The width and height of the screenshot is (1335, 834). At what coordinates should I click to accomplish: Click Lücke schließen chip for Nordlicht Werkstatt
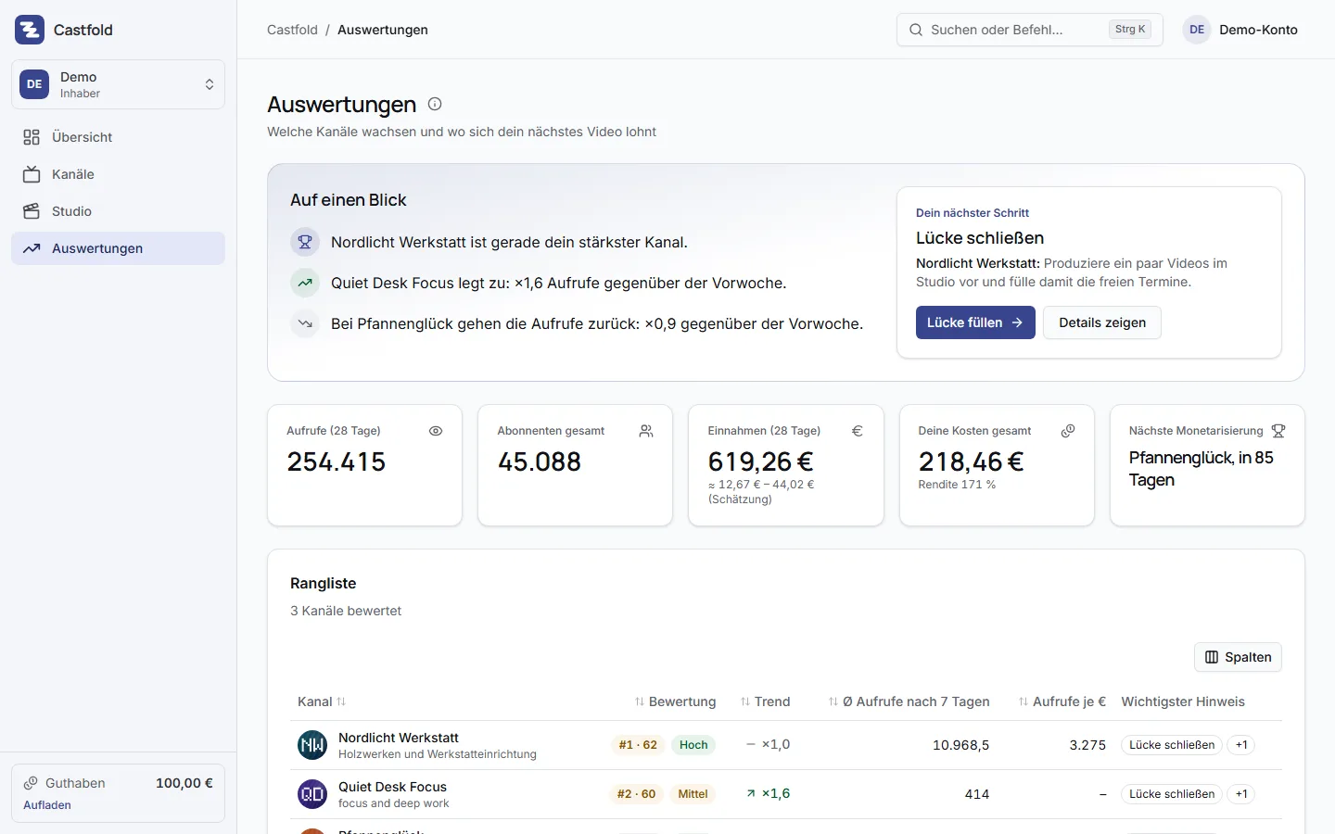pyautogui.click(x=1172, y=745)
